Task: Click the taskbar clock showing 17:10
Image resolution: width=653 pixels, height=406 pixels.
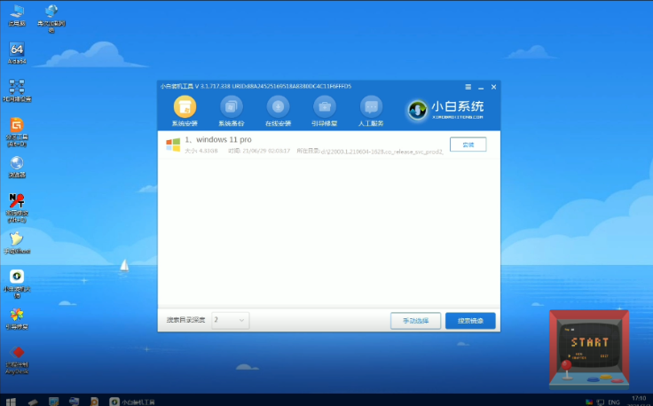Action: [637, 401]
